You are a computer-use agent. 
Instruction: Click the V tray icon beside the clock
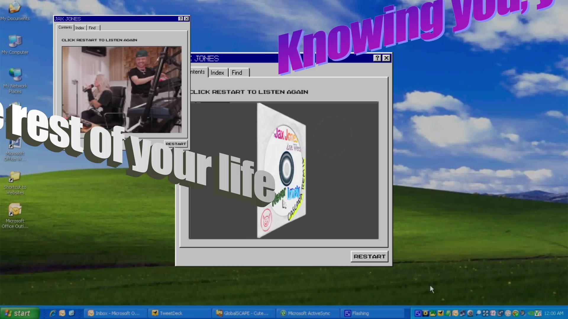[538, 313]
